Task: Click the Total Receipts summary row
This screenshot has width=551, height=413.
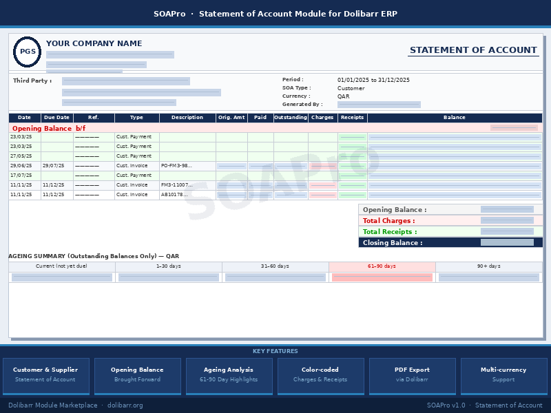Action: 450,231
